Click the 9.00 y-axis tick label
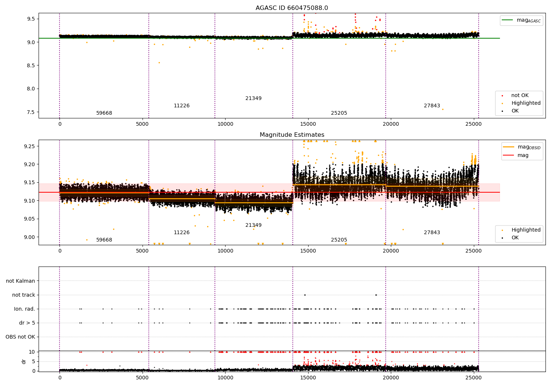Image resolution: width=551 pixels, height=386 pixels. [30, 237]
